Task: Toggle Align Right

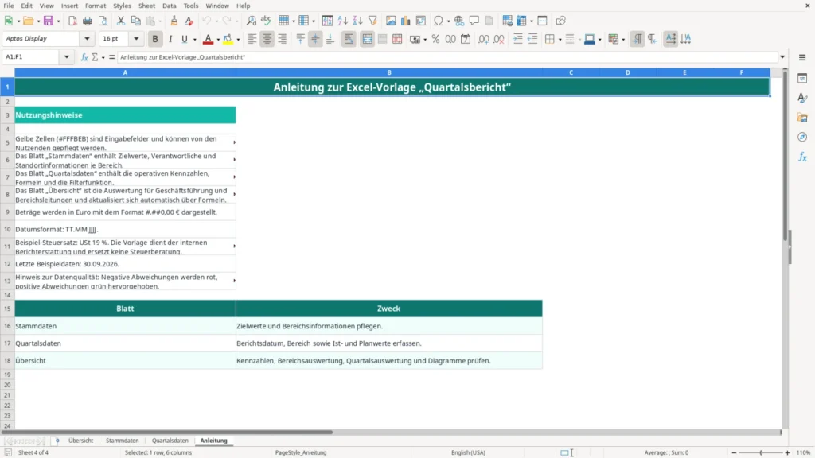Action: click(x=283, y=39)
